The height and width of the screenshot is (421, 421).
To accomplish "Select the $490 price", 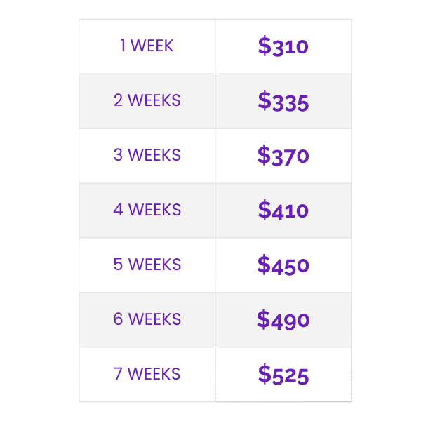I will 283,319.
